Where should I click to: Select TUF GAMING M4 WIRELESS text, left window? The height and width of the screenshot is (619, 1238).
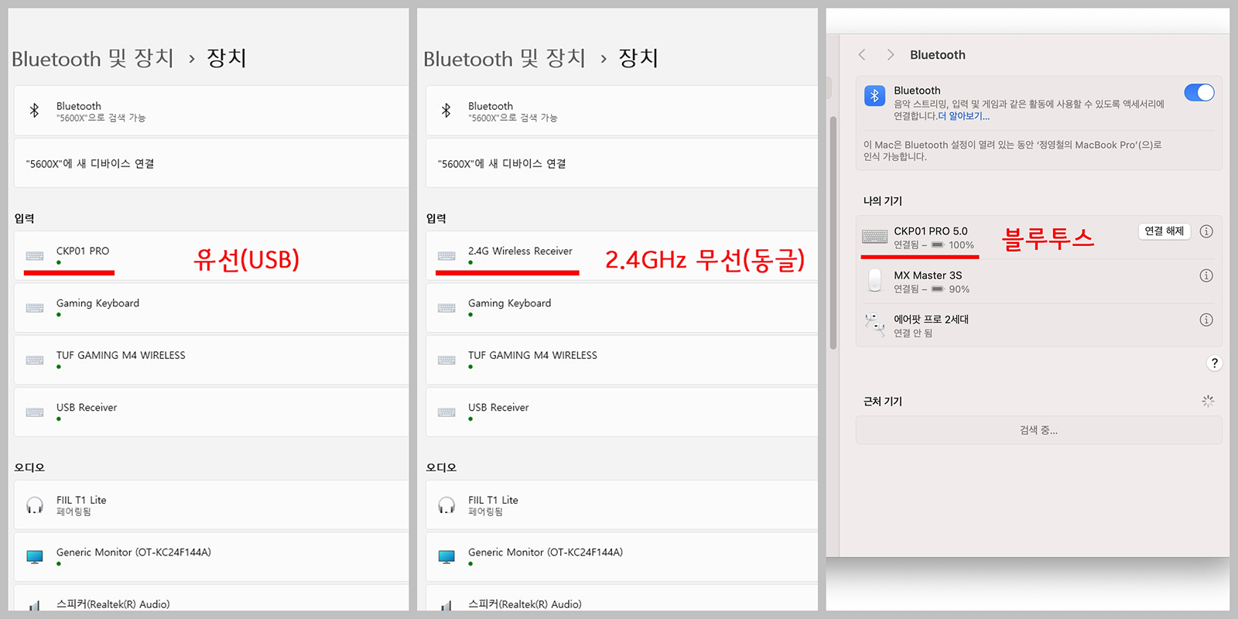[121, 355]
